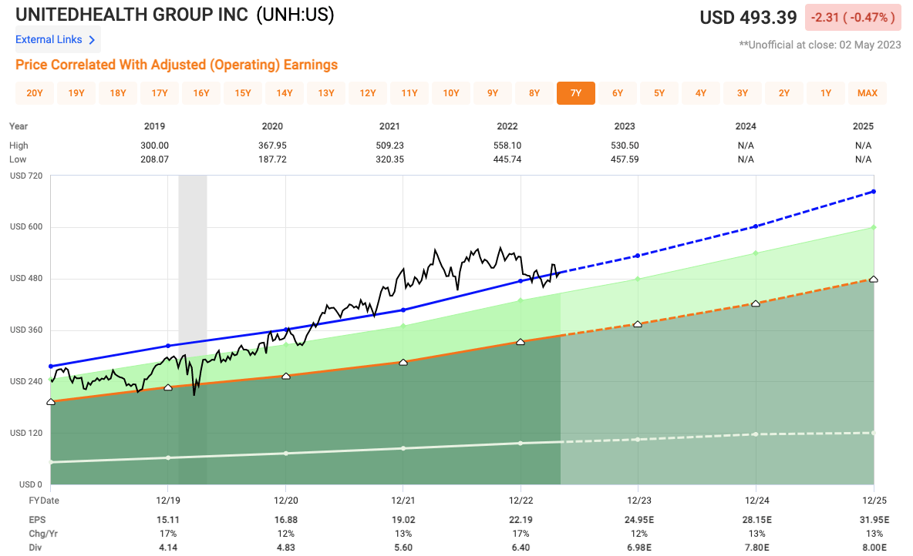
Task: Click the chevron next to External Links
Action: click(x=92, y=40)
